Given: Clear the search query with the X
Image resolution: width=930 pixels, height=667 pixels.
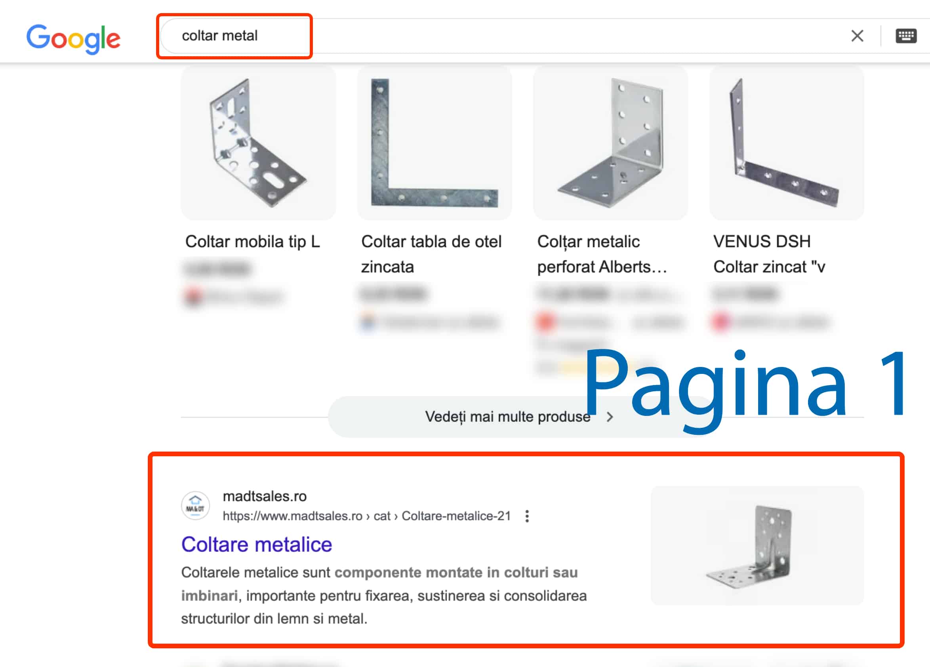Looking at the screenshot, I should point(857,36).
